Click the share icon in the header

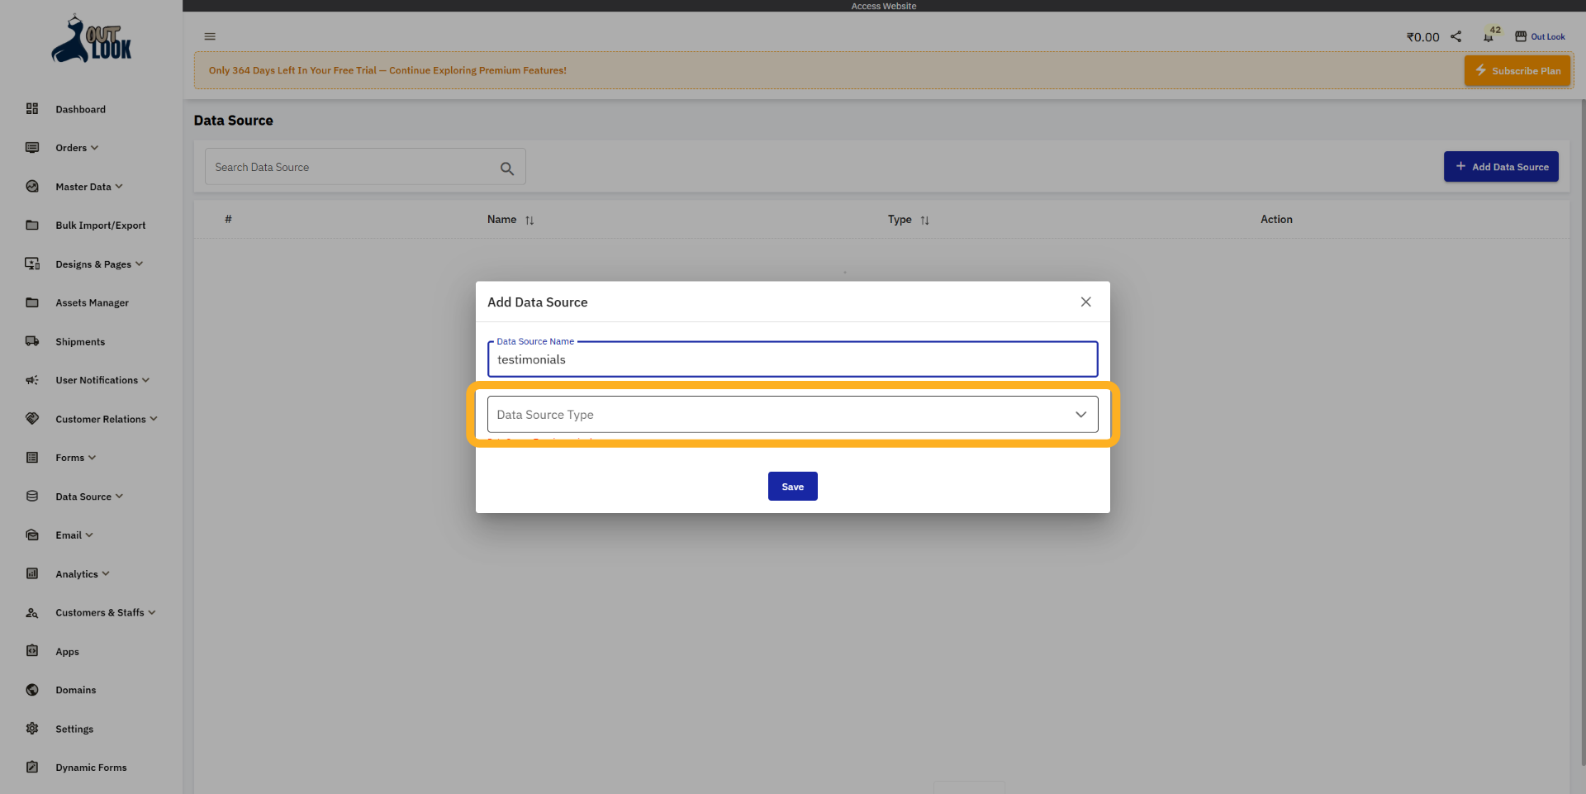click(1455, 36)
